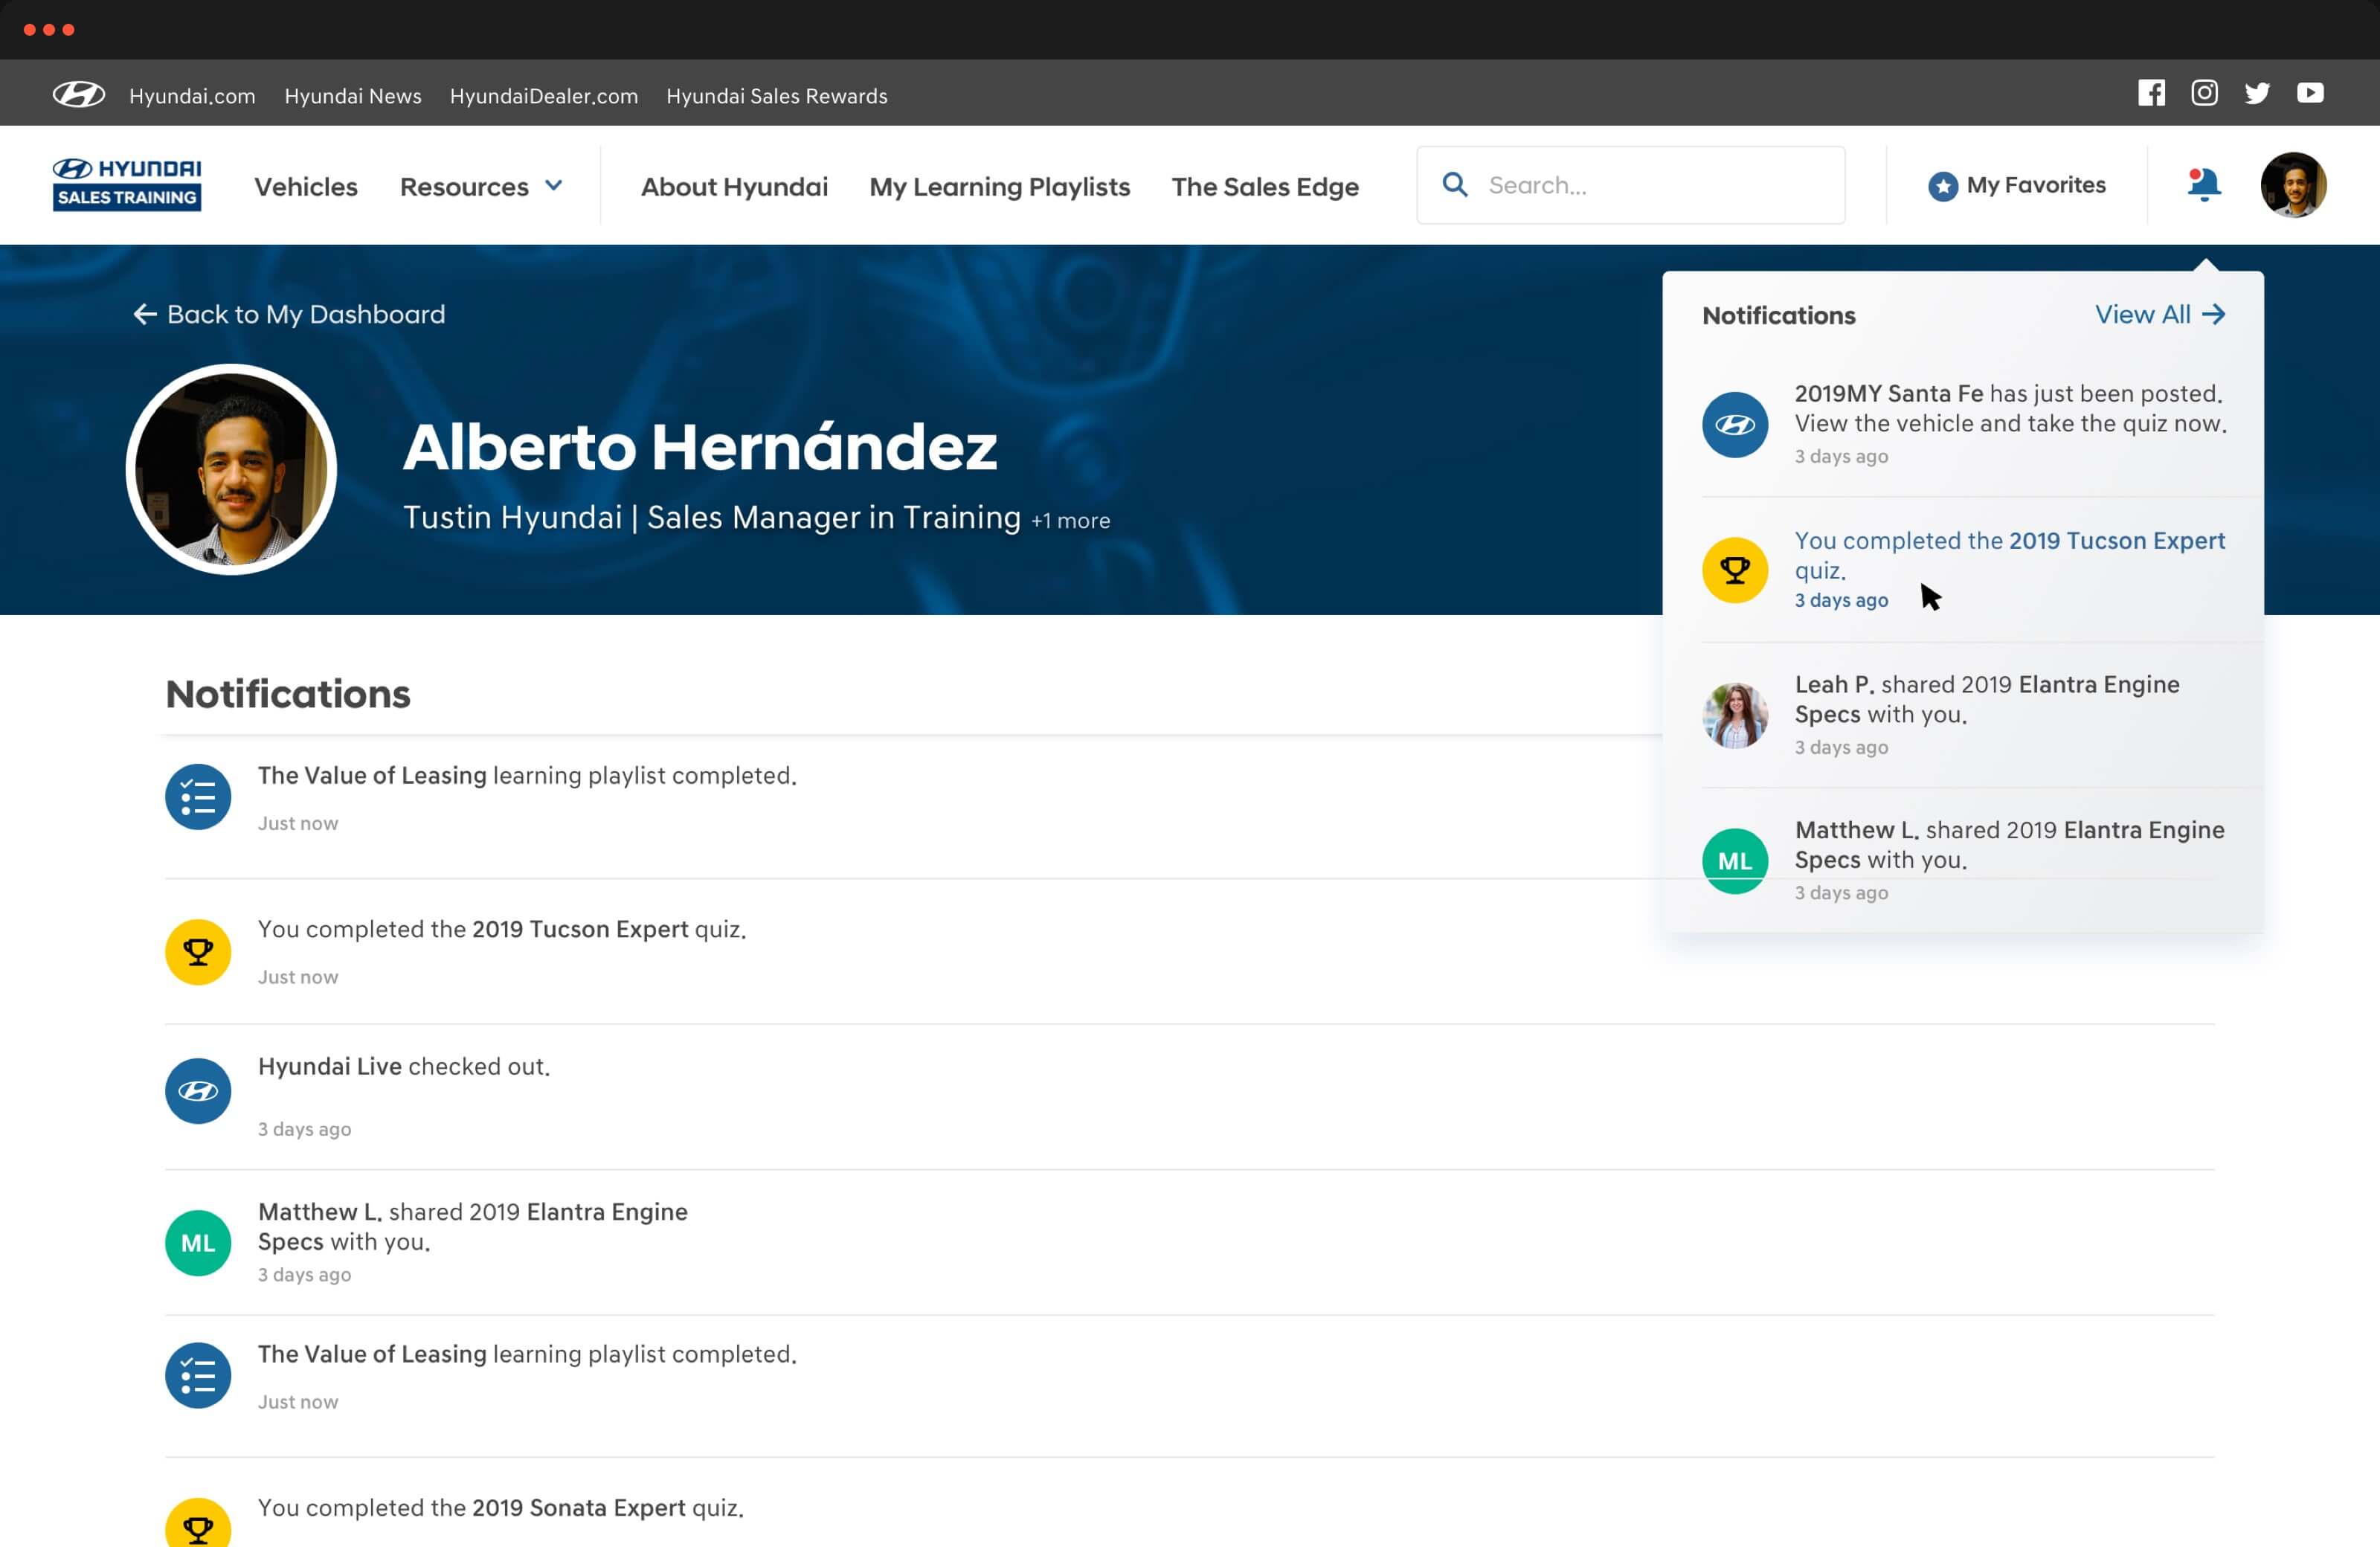Open Hyundai Live checked out notification
Screen dimensions: 2380x1547
point(1190,1097)
